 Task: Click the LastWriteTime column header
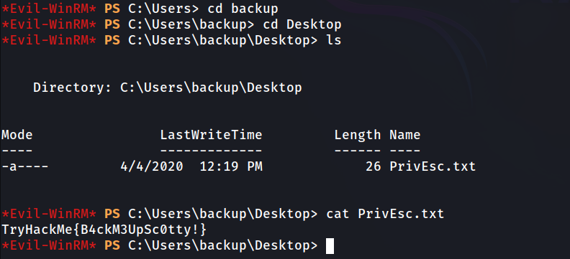tap(211, 135)
